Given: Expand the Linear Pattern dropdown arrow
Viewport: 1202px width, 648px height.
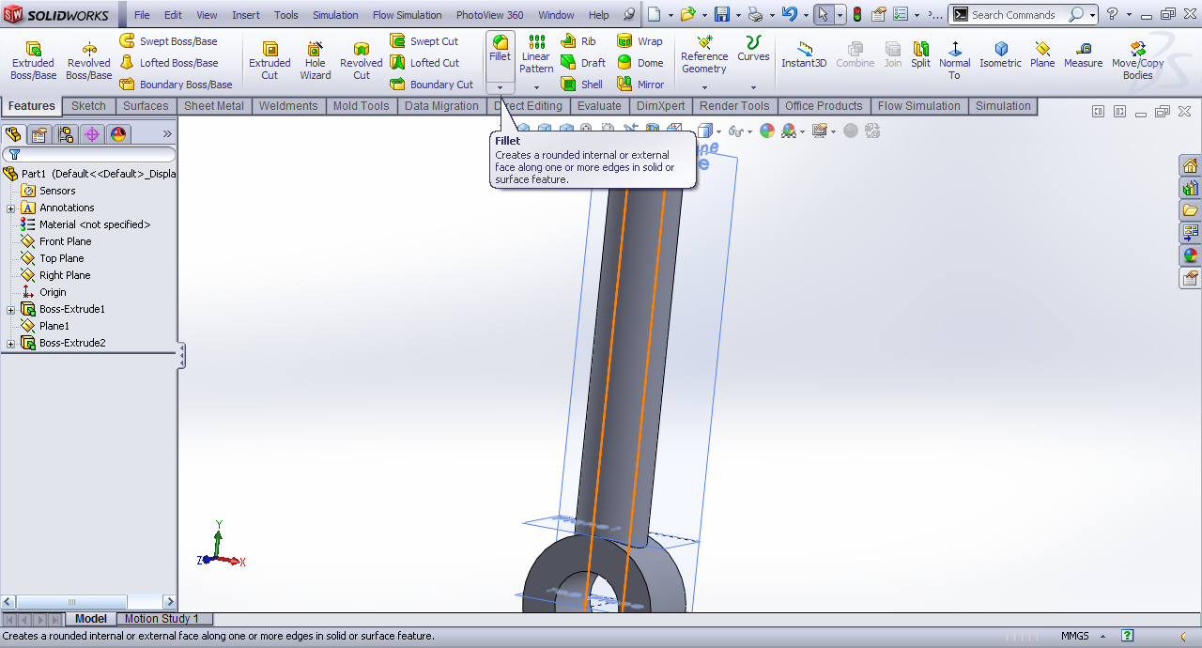Looking at the screenshot, I should tap(536, 87).
